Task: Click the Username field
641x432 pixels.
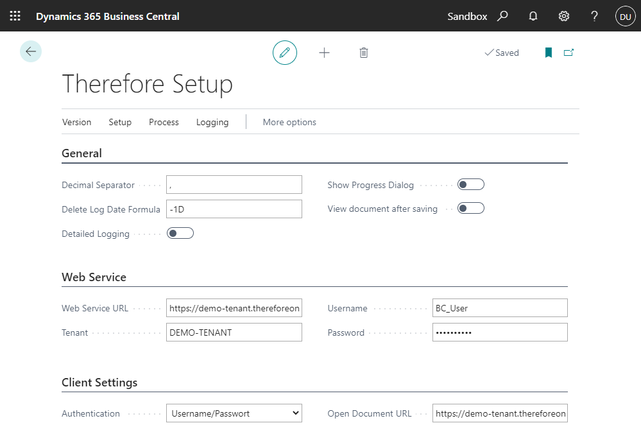Action: pos(500,308)
